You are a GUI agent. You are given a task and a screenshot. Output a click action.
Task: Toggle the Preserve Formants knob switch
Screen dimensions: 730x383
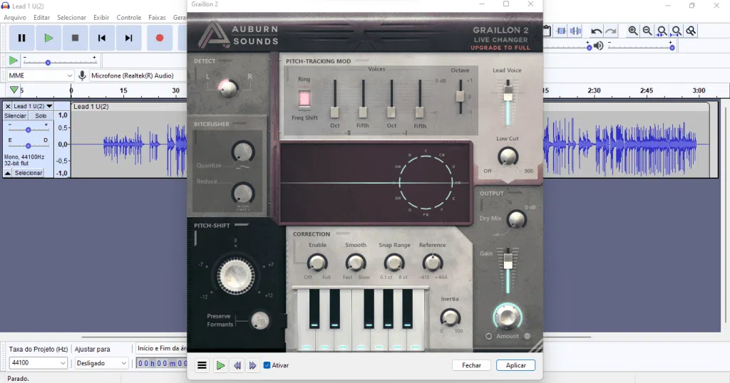(x=259, y=320)
